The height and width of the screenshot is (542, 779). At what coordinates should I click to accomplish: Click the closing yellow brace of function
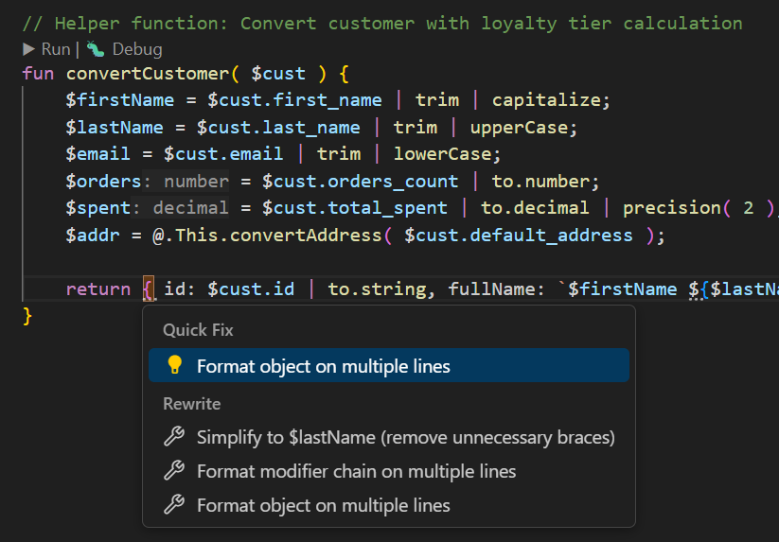click(x=27, y=316)
